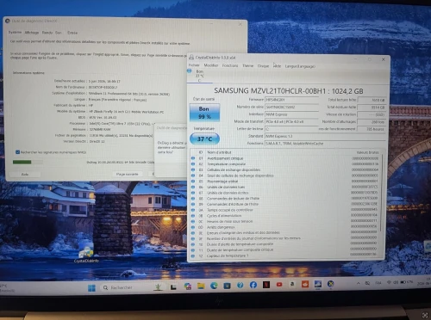The width and height of the screenshot is (431, 320).
Task: Click the Firmware value field
Action: point(291,100)
